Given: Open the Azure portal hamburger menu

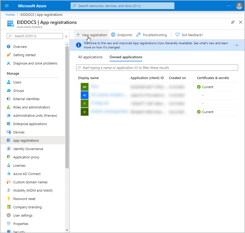Looking at the screenshot, I should pyautogui.click(x=7, y=6).
